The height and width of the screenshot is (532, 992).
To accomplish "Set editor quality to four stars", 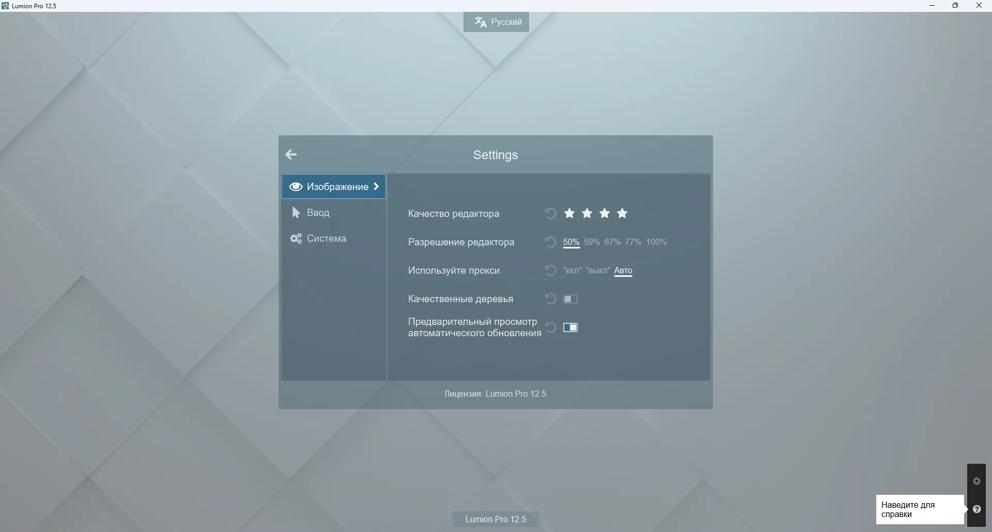I will pyautogui.click(x=622, y=213).
